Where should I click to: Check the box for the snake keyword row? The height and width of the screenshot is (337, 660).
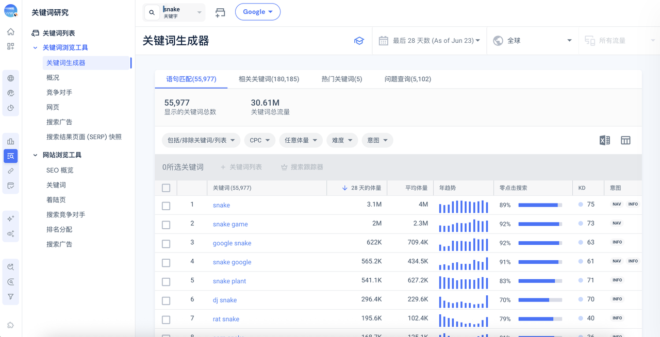click(166, 206)
